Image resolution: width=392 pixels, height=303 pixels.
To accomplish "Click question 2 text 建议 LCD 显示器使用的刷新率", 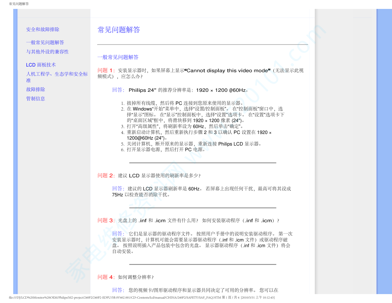I will [159, 176].
